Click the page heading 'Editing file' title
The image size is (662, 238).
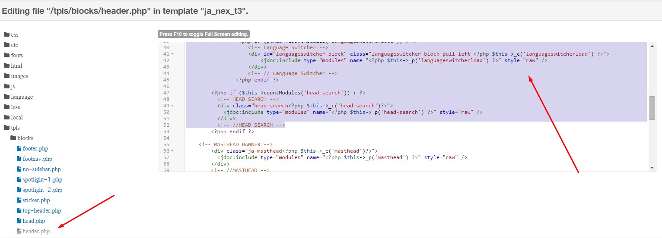click(125, 11)
